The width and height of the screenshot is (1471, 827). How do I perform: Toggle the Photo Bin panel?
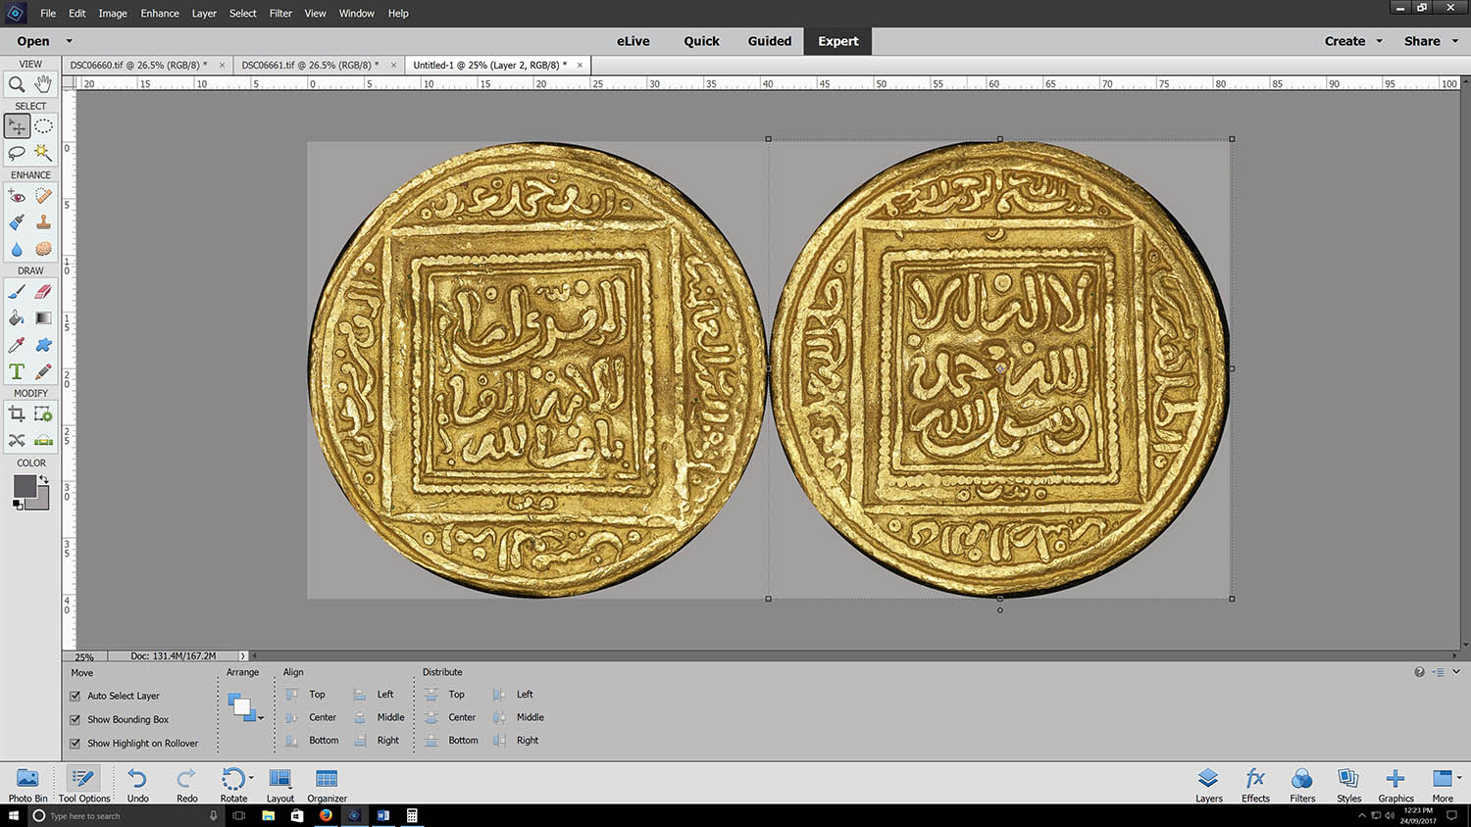point(27,784)
